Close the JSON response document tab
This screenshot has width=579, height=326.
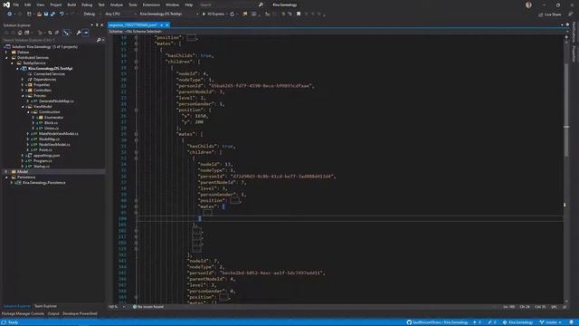[167, 25]
